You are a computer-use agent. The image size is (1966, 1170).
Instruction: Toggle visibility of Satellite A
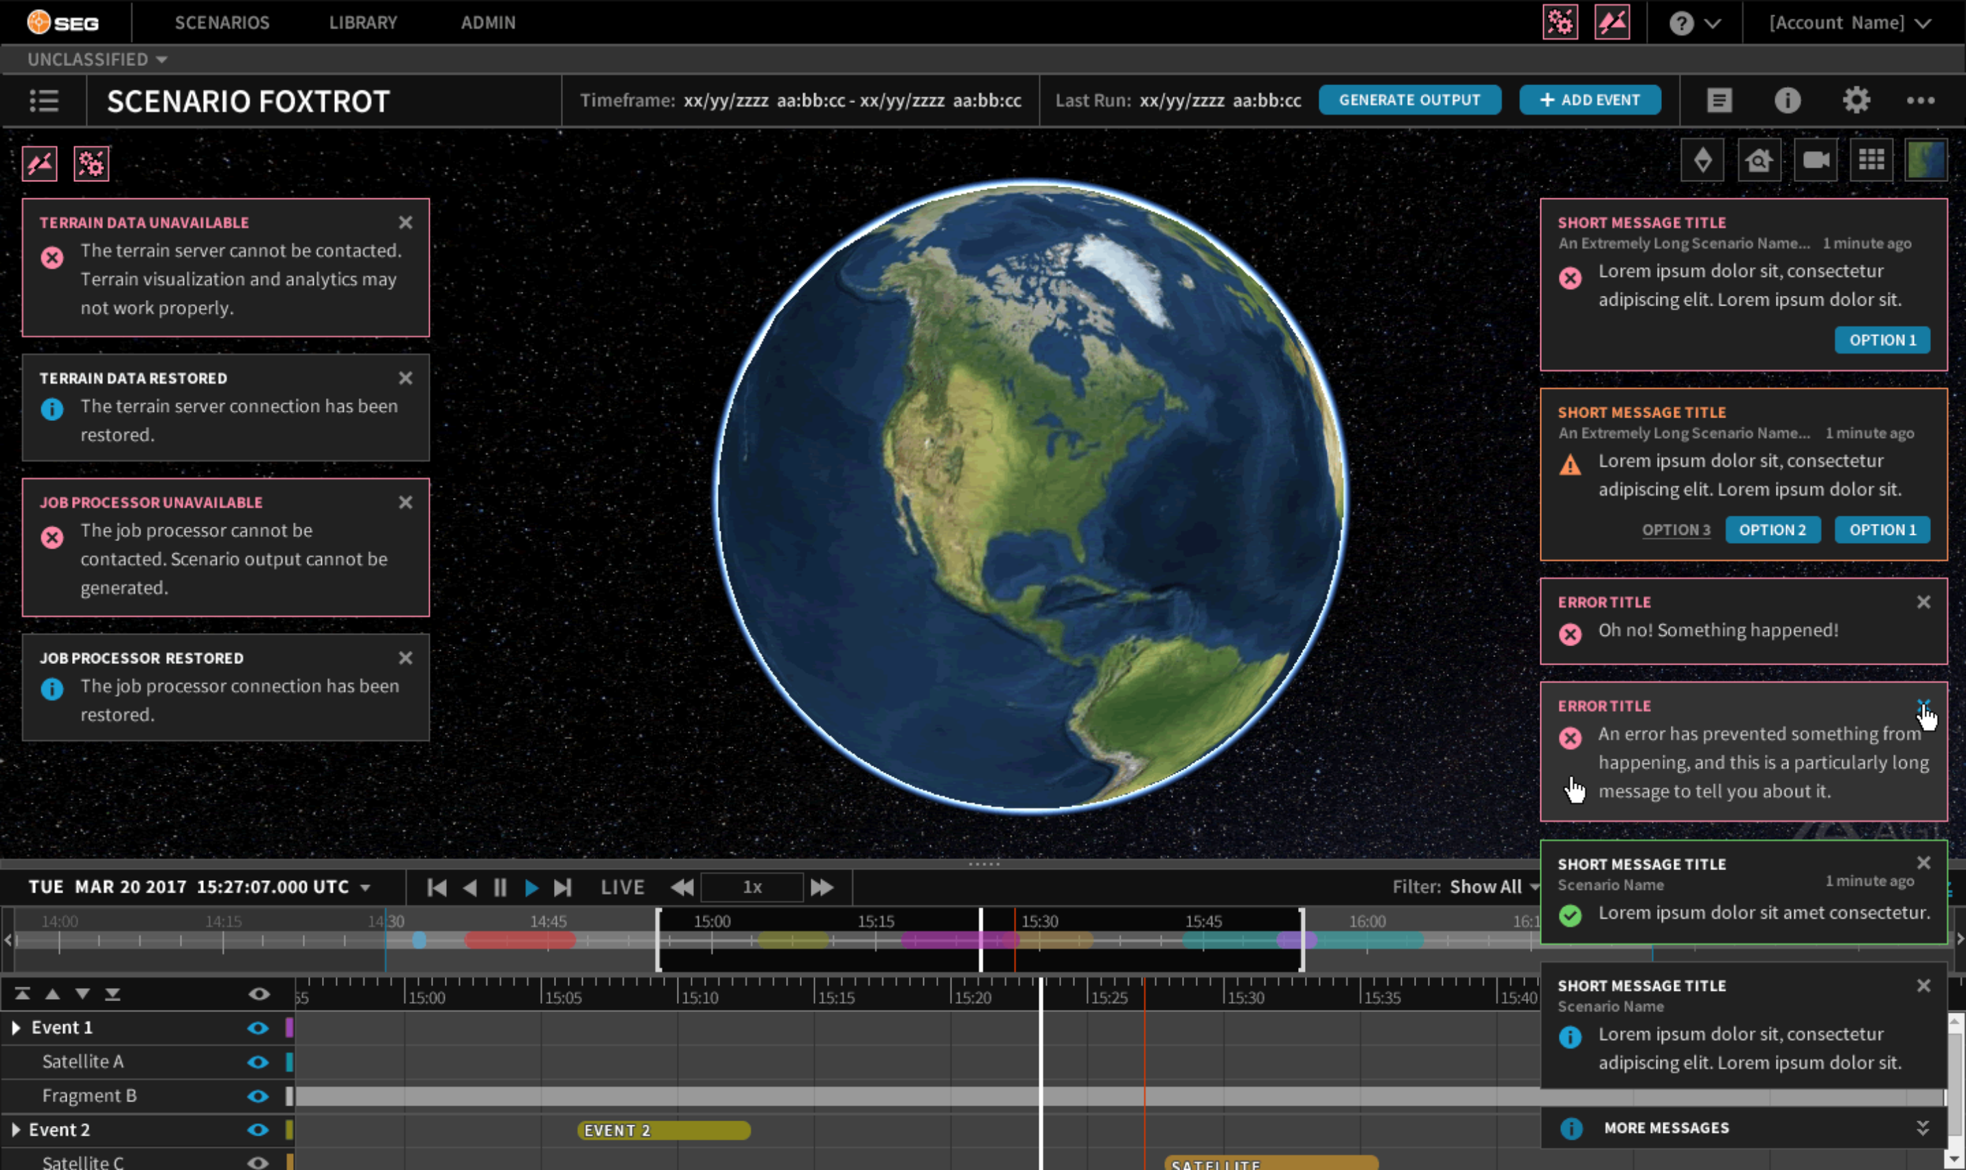tap(257, 1062)
